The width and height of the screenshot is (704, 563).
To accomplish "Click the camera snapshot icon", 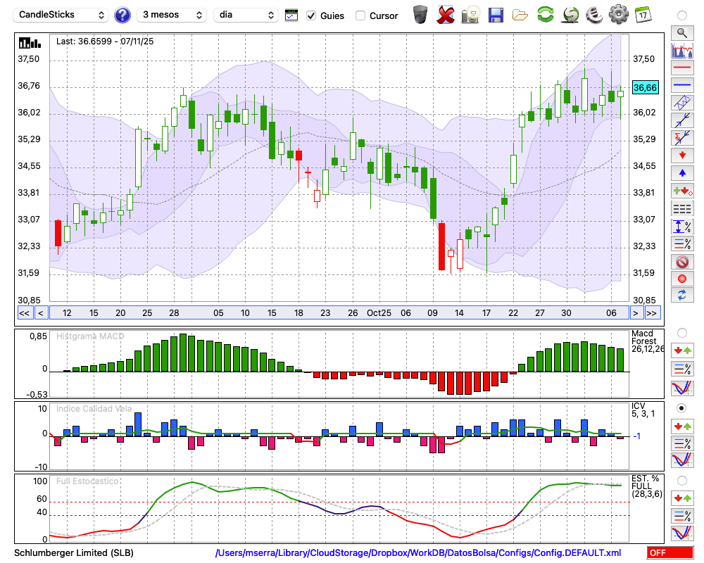I will pyautogui.click(x=470, y=15).
